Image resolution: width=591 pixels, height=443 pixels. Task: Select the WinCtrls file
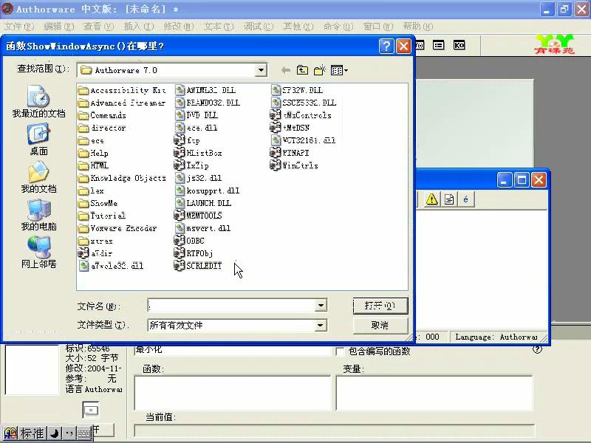pyautogui.click(x=294, y=165)
